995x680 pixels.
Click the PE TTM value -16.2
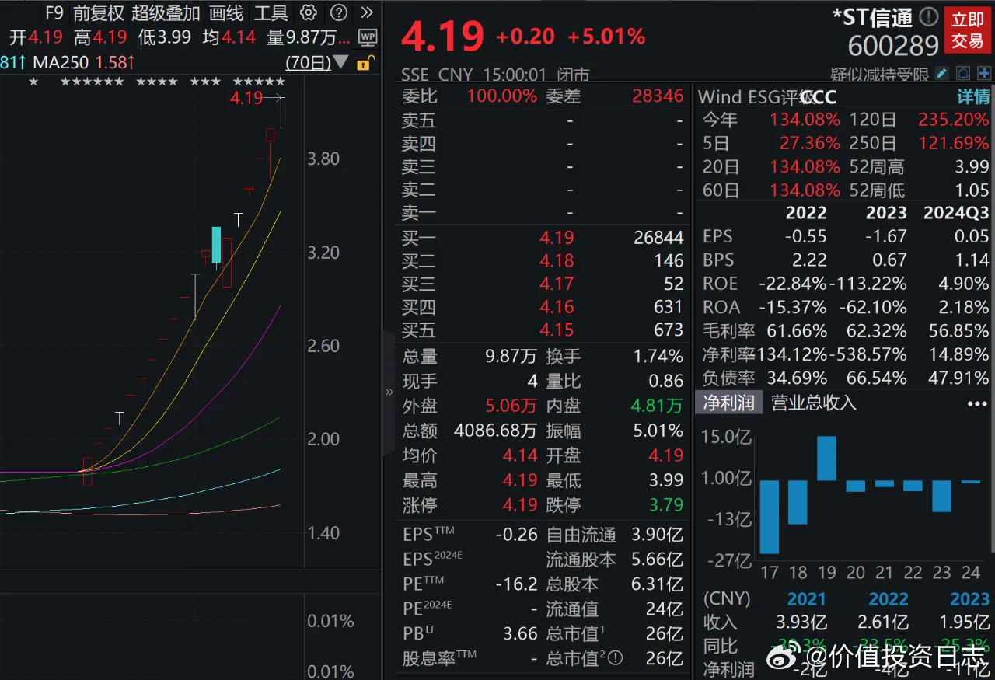[516, 584]
